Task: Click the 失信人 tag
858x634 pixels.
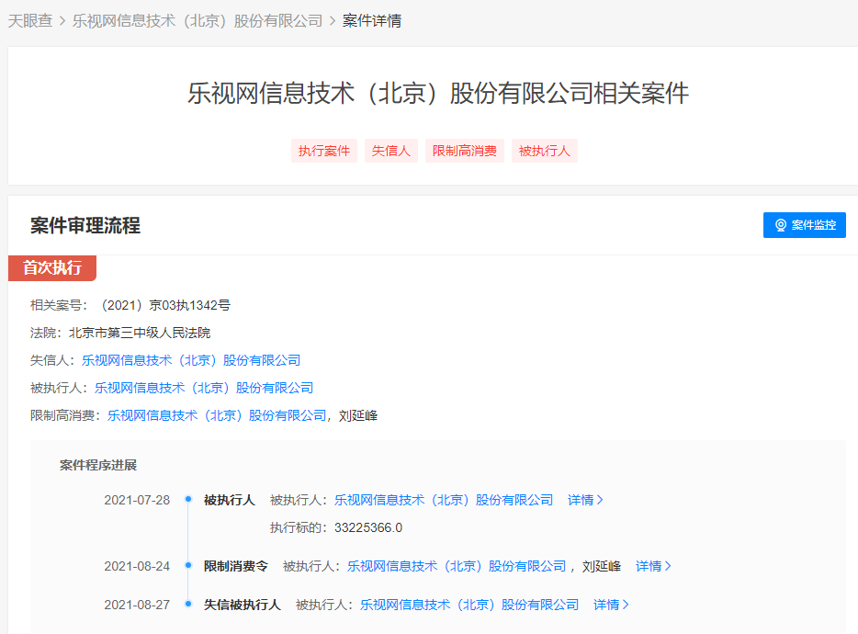Action: 391,151
